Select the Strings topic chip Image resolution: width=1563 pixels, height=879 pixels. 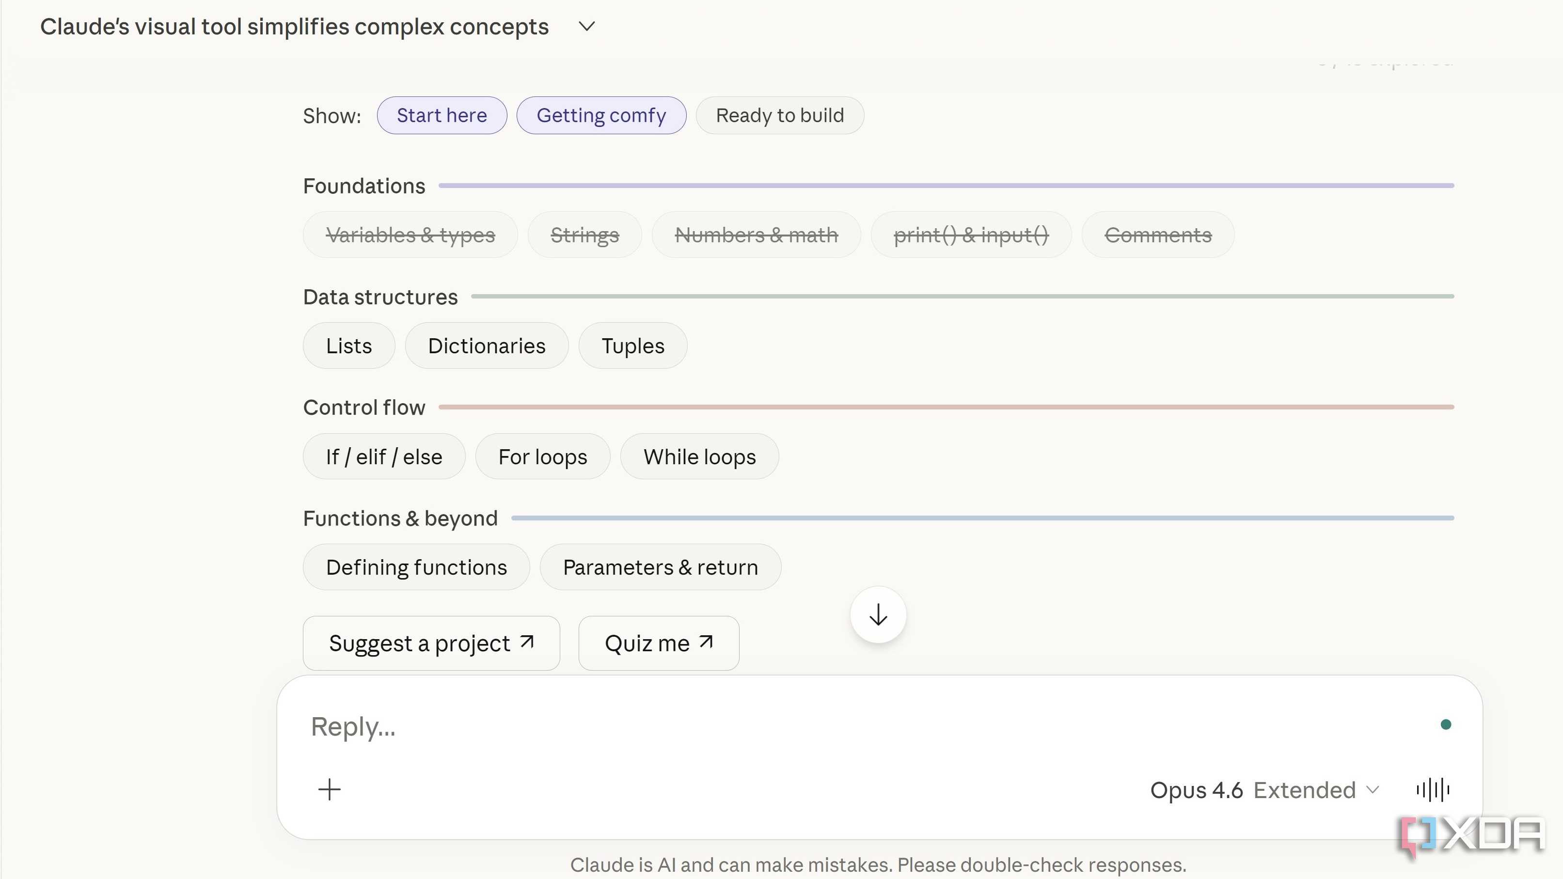pyautogui.click(x=584, y=235)
